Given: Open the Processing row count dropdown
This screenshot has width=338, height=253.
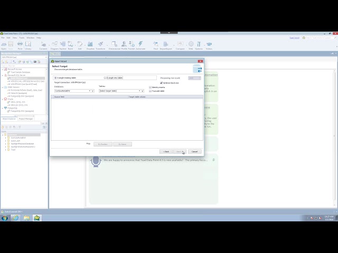Looking at the screenshot, I should (x=194, y=78).
